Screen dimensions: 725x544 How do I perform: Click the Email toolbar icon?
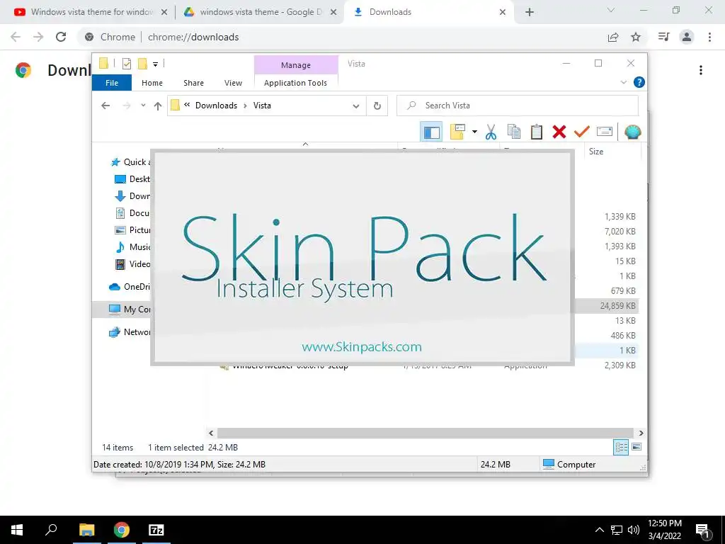pyautogui.click(x=605, y=132)
